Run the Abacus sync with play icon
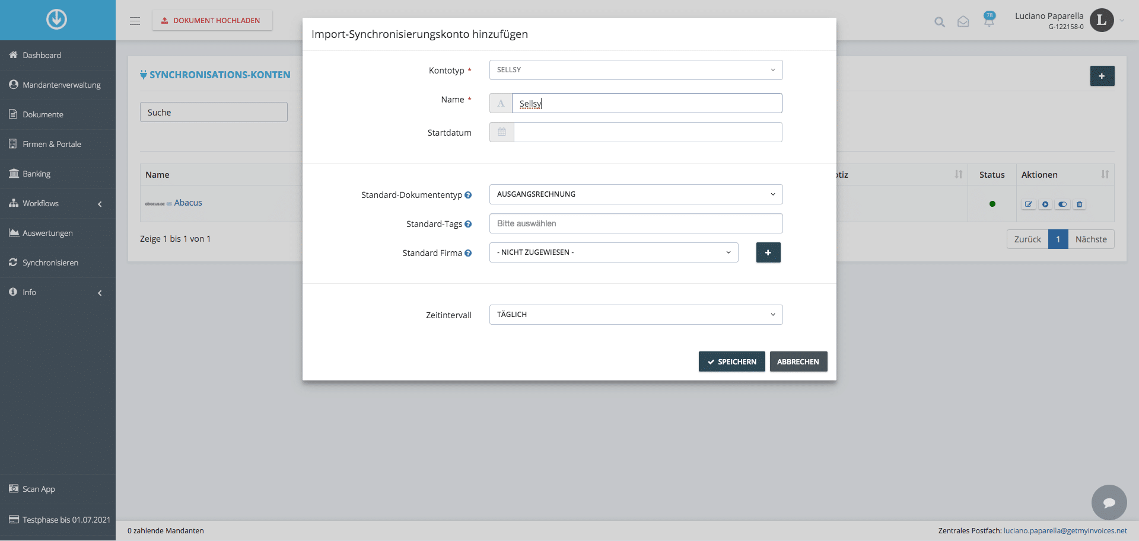This screenshot has height=541, width=1139. tap(1045, 204)
